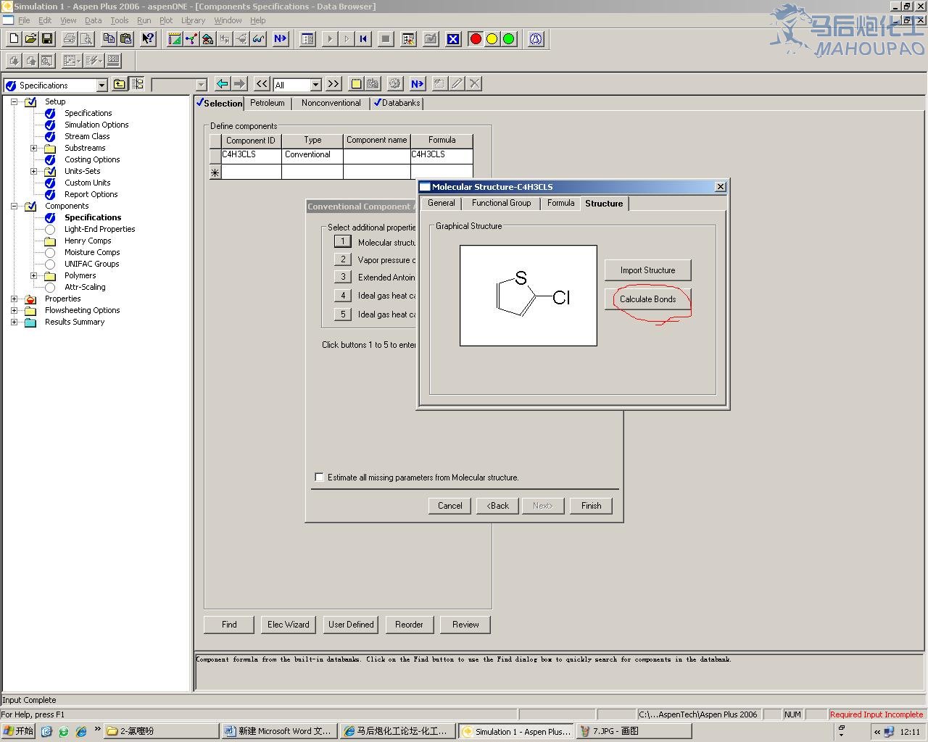Click the What's This help icon
This screenshot has width=928, height=742.
tap(148, 39)
